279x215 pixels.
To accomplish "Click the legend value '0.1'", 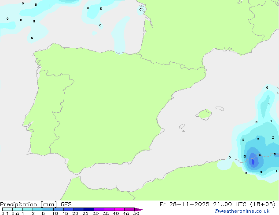I will (5, 213).
